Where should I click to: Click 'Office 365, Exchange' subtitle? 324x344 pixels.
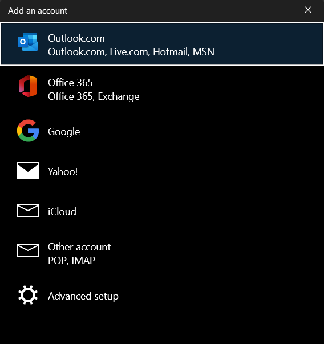click(x=94, y=96)
